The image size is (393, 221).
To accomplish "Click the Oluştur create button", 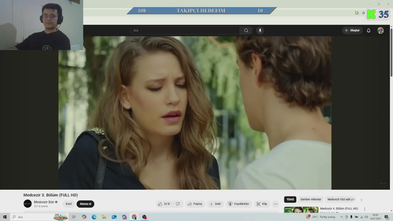I will click(352, 30).
